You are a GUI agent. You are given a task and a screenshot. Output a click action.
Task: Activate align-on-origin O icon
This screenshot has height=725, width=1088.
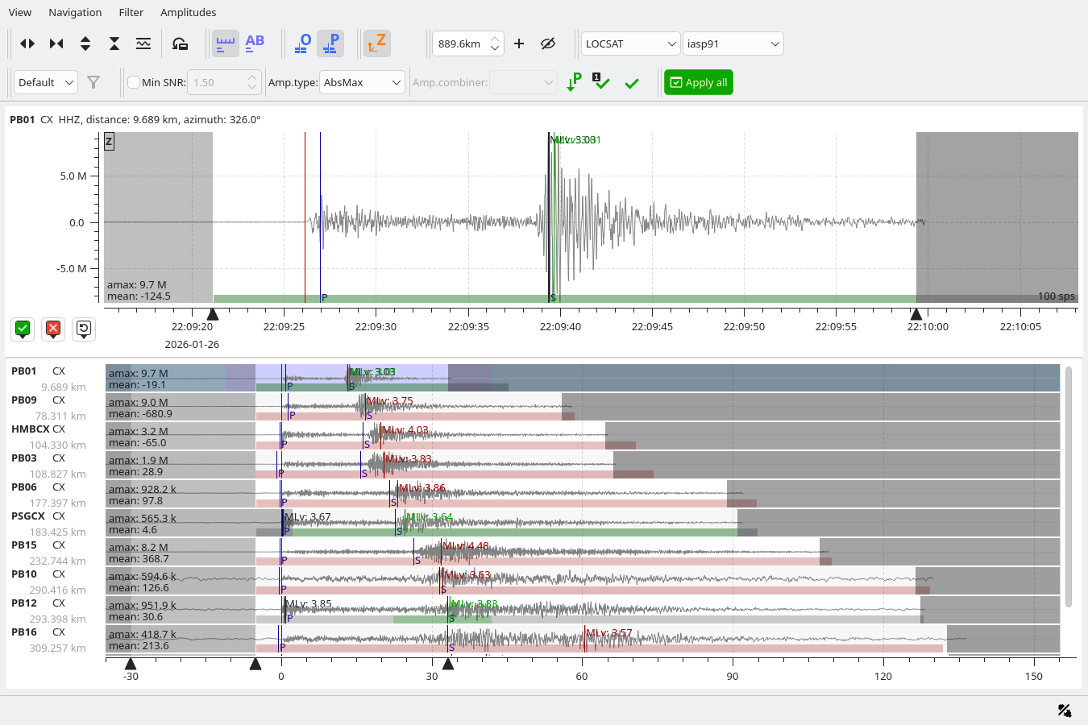[x=301, y=43]
